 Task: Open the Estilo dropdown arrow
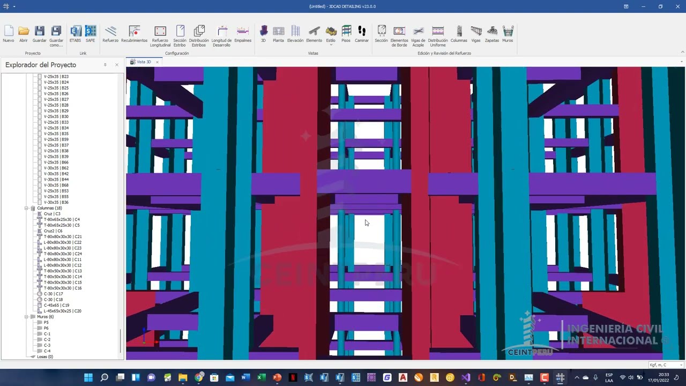click(x=331, y=45)
